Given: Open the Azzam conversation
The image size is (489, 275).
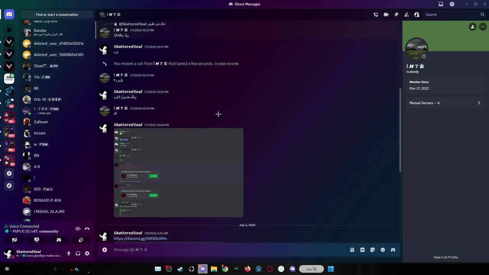Looking at the screenshot, I should coord(57,133).
